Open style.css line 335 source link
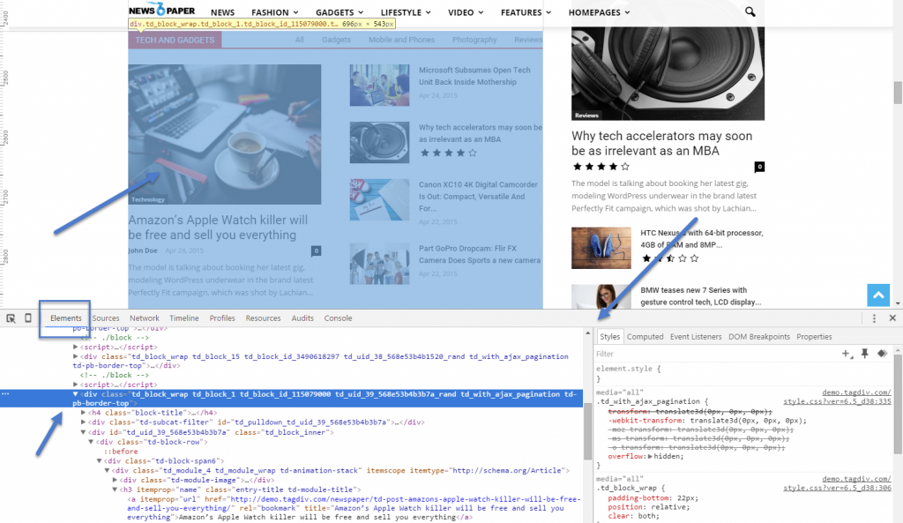 (837, 401)
